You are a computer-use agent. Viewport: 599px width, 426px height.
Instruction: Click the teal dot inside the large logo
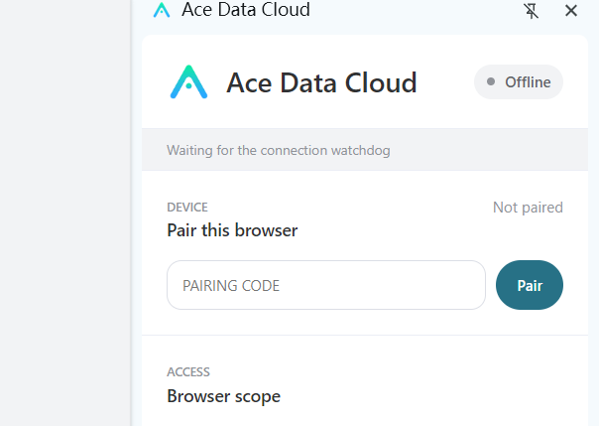click(188, 86)
